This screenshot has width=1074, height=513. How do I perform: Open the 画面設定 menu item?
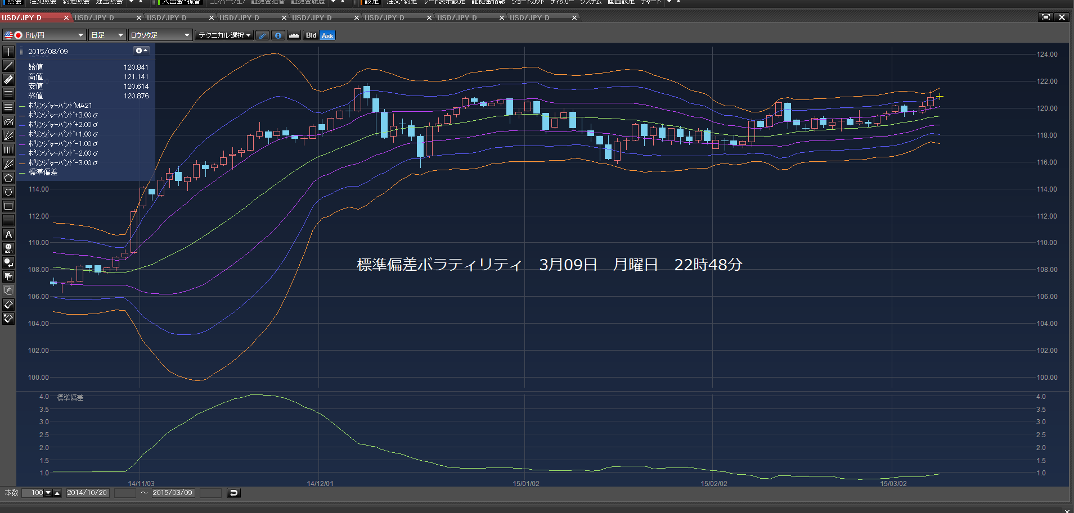(x=621, y=2)
